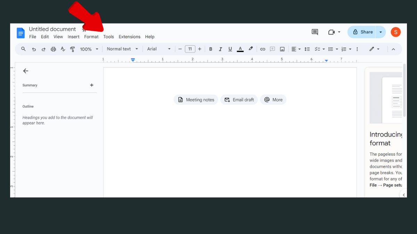Click the spell check icon

click(x=63, y=49)
